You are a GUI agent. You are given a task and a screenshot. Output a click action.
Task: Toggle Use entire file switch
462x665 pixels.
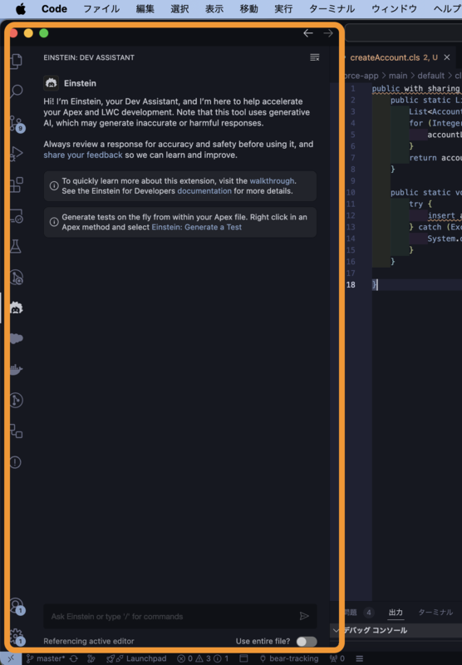coord(307,641)
